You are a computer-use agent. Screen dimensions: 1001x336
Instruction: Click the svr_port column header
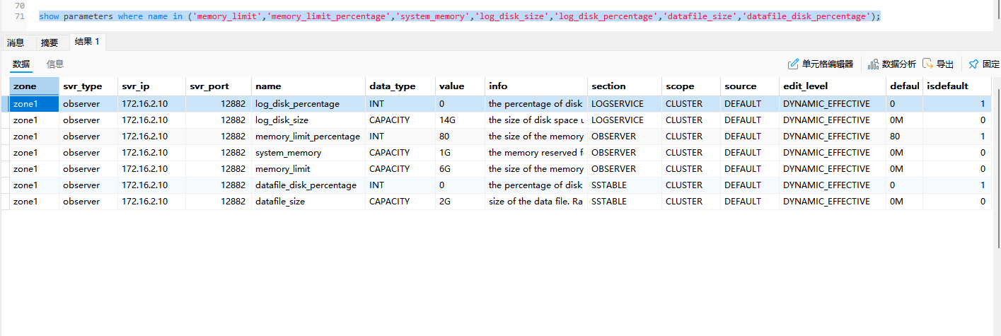coord(209,86)
